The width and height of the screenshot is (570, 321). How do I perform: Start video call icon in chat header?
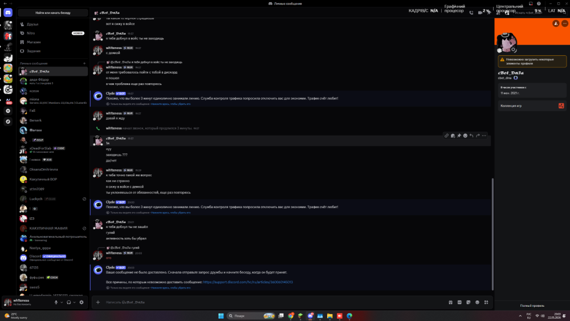click(480, 13)
